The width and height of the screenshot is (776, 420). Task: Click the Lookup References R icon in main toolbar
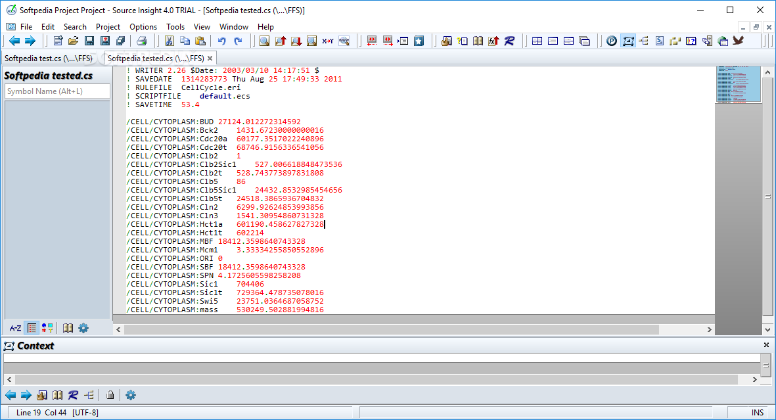point(509,41)
